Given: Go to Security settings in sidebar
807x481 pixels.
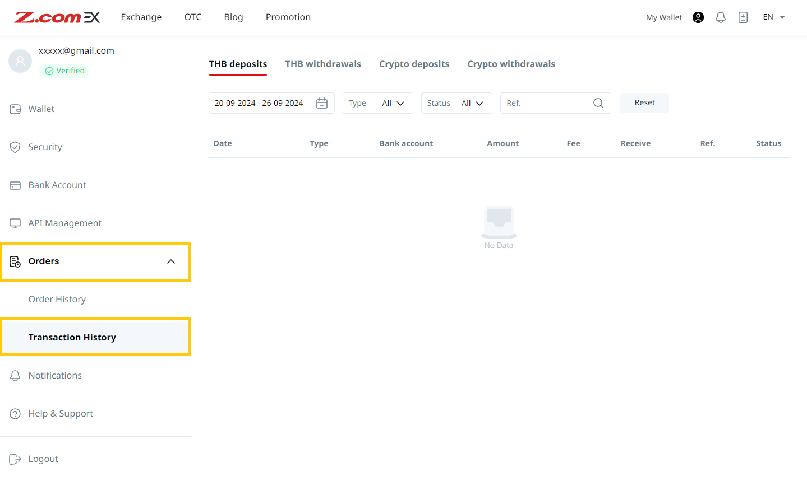Looking at the screenshot, I should click(45, 147).
